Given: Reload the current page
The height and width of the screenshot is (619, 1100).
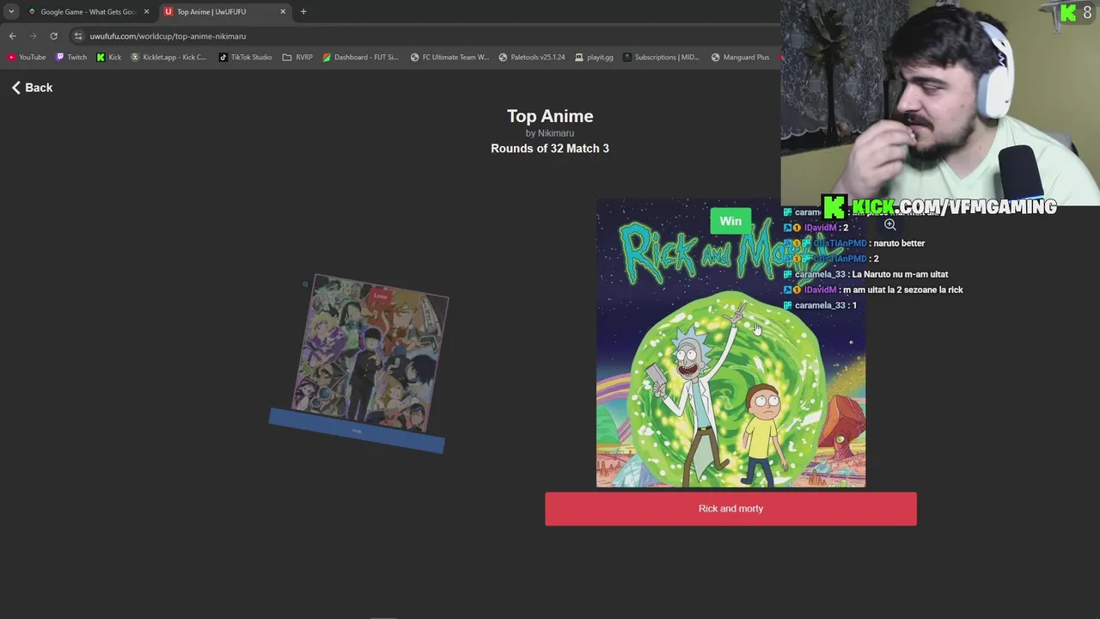Looking at the screenshot, I should click(53, 36).
